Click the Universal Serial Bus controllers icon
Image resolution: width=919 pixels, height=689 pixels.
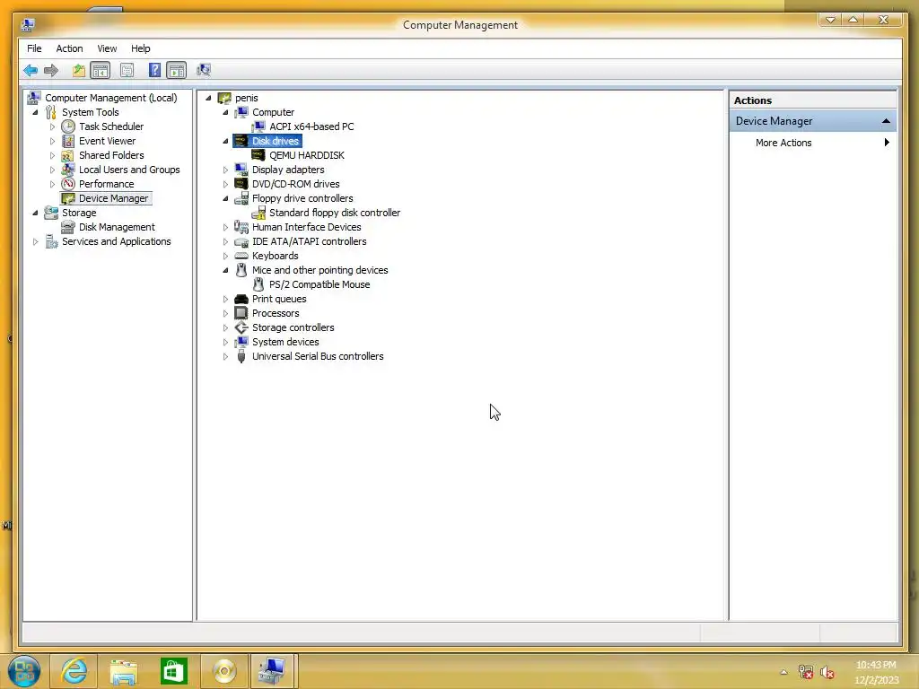point(241,357)
